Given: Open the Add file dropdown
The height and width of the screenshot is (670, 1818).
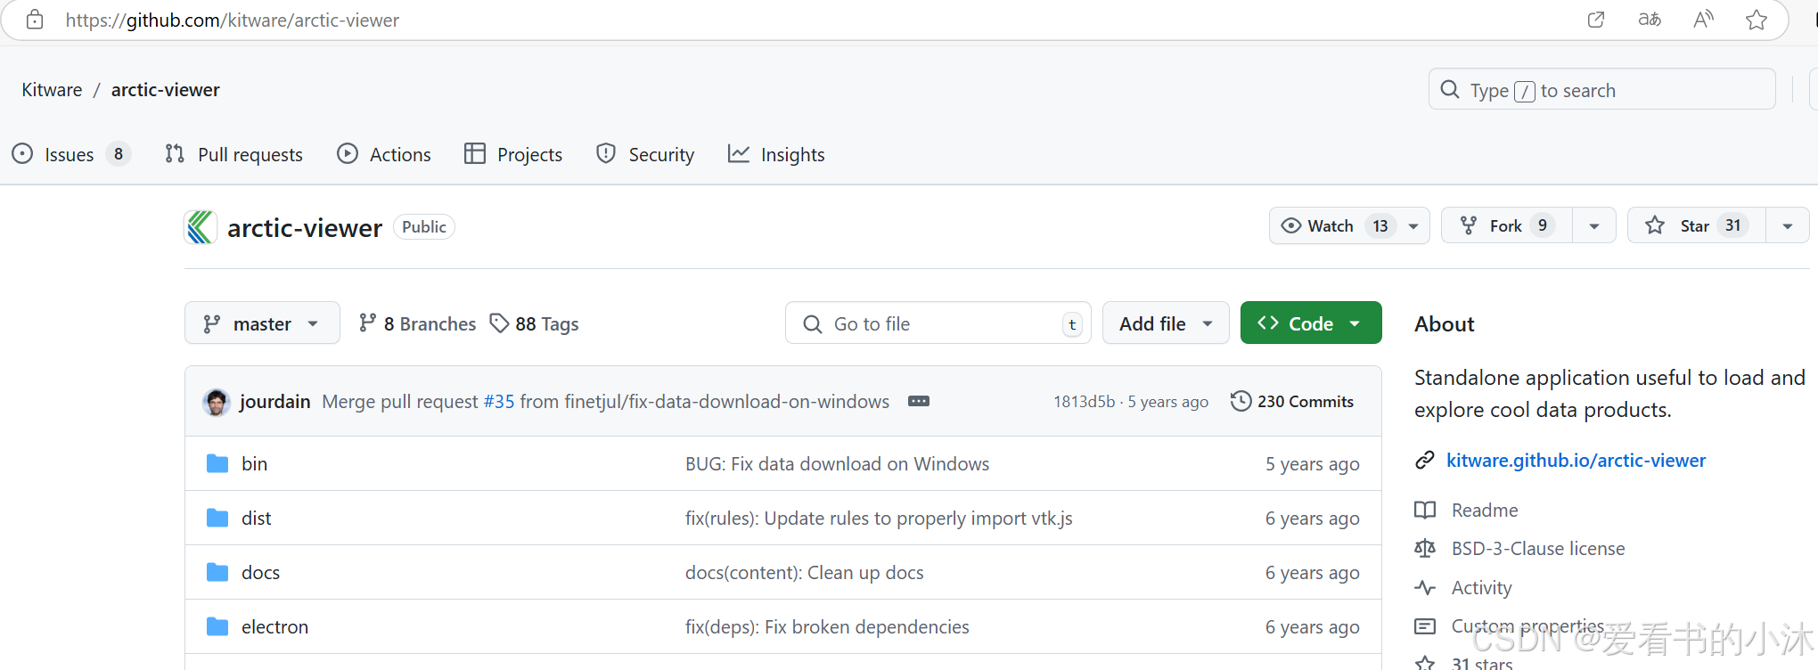Looking at the screenshot, I should coord(1166,323).
